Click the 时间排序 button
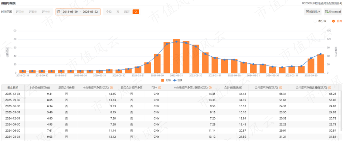The width and height of the screenshot is (343, 141). pos(313,12)
